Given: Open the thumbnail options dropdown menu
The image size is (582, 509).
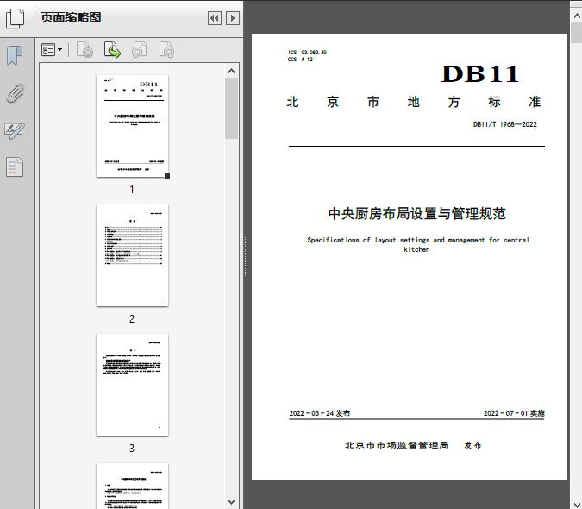Looking at the screenshot, I should 52,50.
